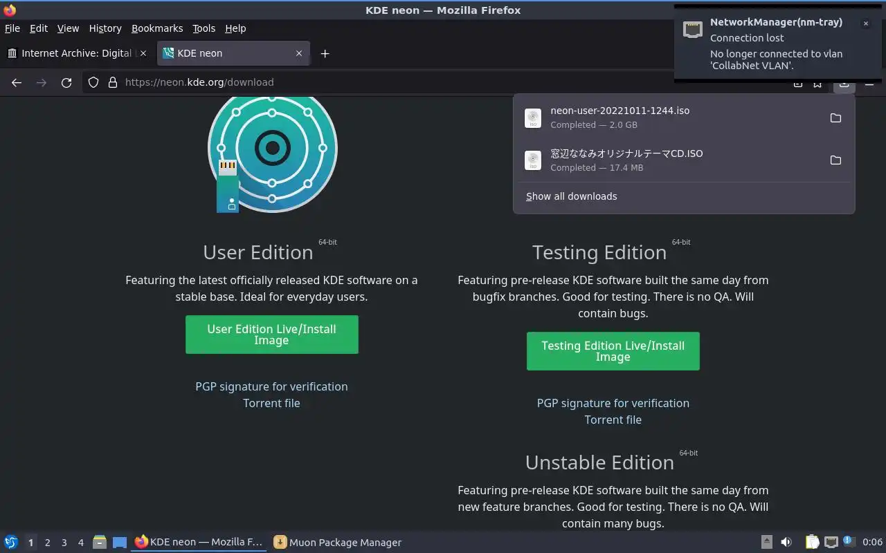Click the User Edition heading

point(257,252)
